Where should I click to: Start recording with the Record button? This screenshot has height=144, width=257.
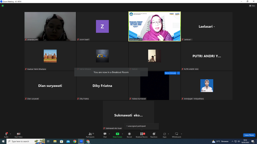pos(129,135)
